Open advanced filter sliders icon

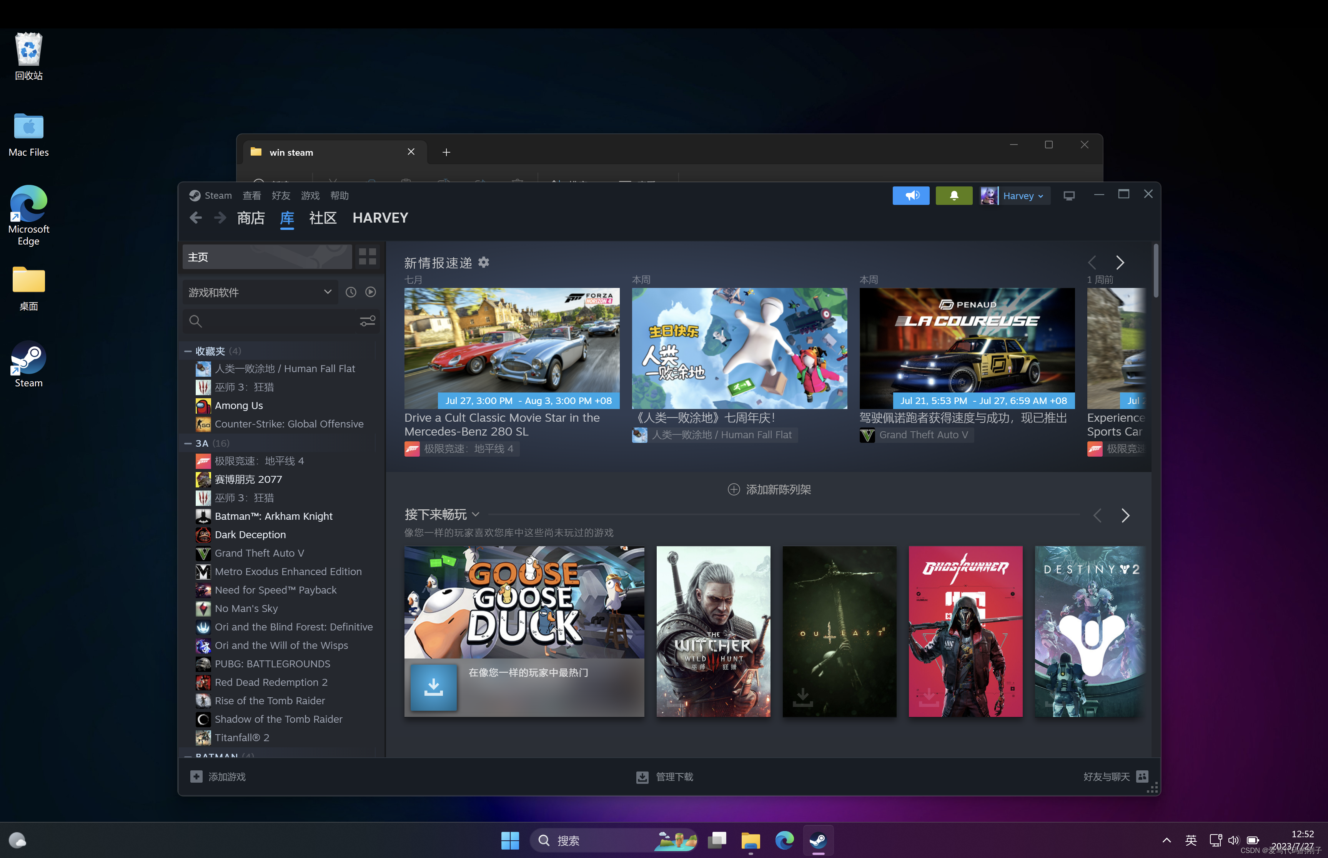pyautogui.click(x=367, y=321)
